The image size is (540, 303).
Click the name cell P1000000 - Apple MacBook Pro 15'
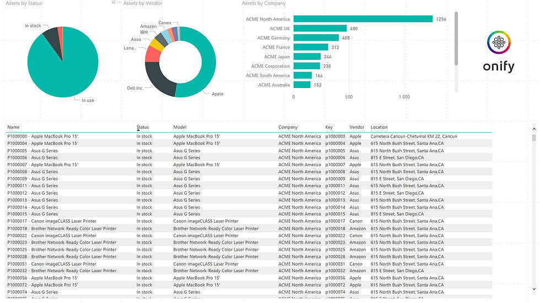43,136
